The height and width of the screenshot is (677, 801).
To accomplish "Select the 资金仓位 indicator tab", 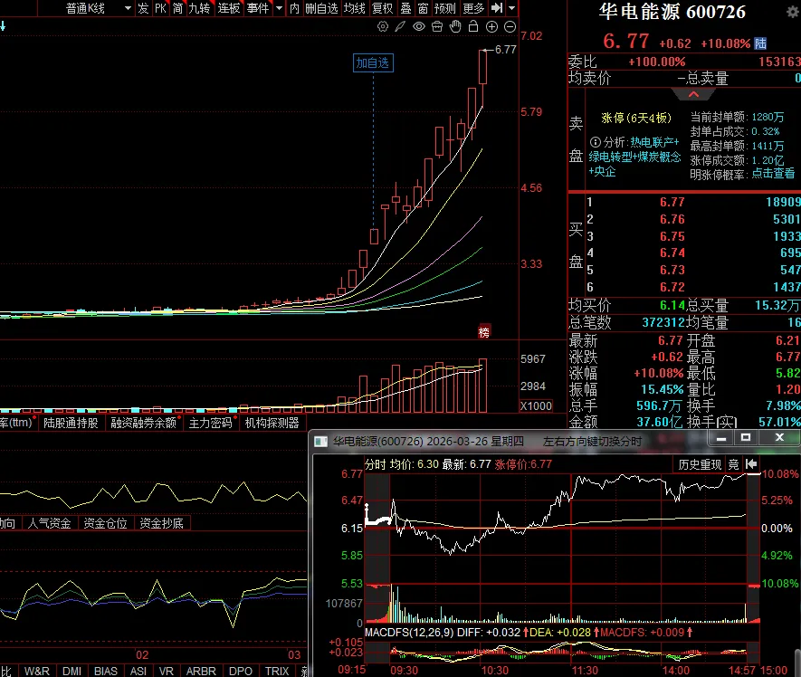I will coord(105,523).
